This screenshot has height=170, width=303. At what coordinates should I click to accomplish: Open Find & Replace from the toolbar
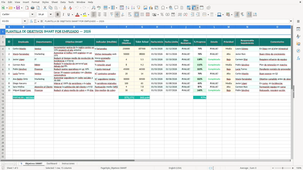point(93,8)
